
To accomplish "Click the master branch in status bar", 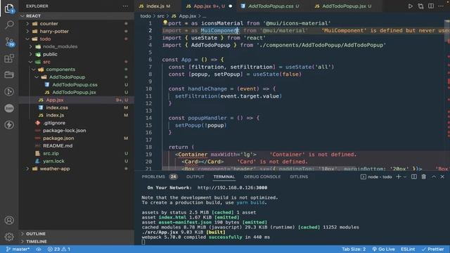I will 18,249.
